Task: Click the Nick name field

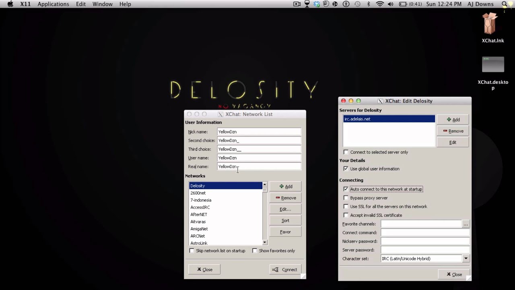Action: coord(259,132)
